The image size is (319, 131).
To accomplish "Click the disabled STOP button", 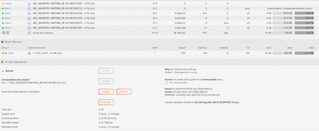I will coord(106,71).
